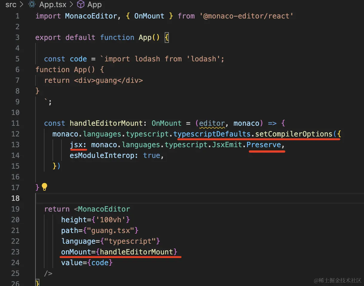
Task: Click {handleEditorMount} value on line 23
Action: tap(137, 252)
